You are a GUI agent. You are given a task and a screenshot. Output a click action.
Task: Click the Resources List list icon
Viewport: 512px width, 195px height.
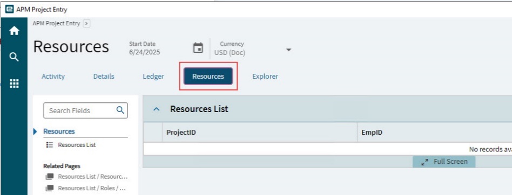[x=50, y=145]
